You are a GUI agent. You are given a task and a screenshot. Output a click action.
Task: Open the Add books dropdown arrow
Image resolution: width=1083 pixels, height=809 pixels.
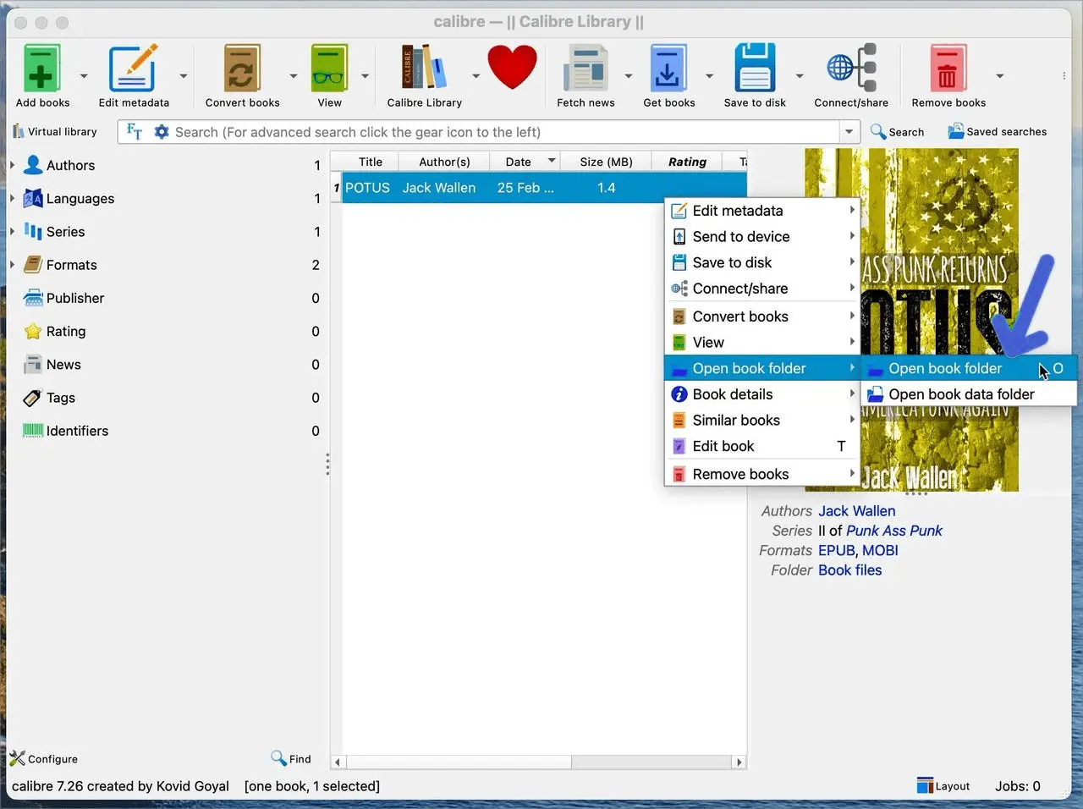(84, 76)
